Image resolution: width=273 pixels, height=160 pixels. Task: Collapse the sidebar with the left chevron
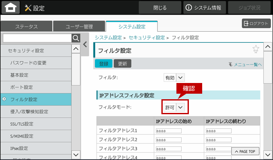[85, 44]
